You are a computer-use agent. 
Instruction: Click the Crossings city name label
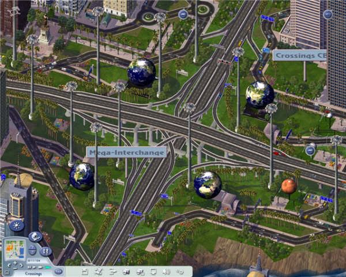click(x=33, y=274)
